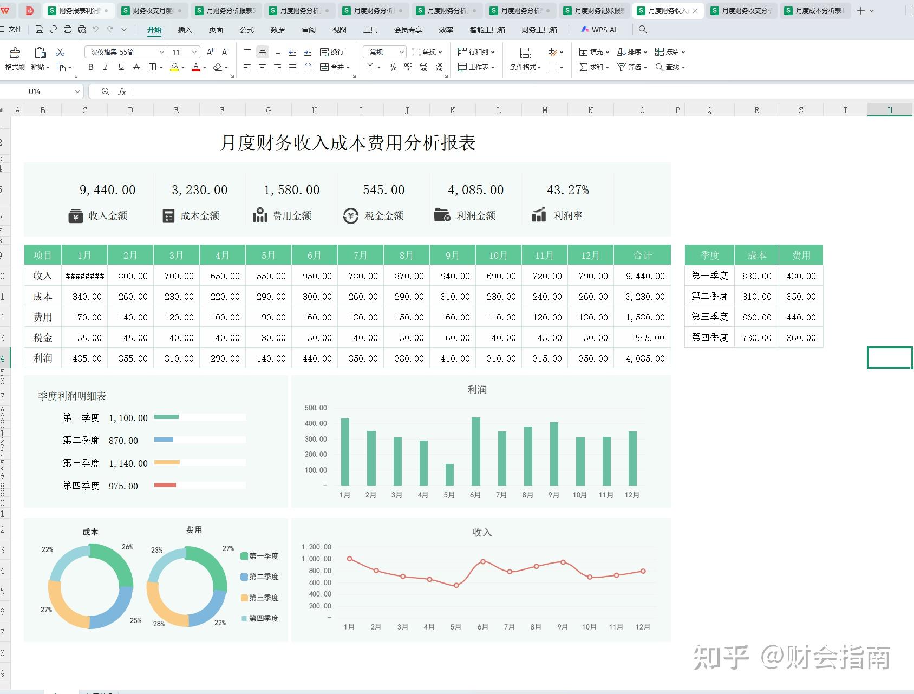Expand the Paste (粘贴) dropdown arrow
This screenshot has width=914, height=694.
48,68
